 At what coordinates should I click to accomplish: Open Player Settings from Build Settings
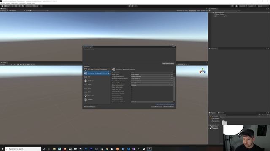[x=89, y=107]
